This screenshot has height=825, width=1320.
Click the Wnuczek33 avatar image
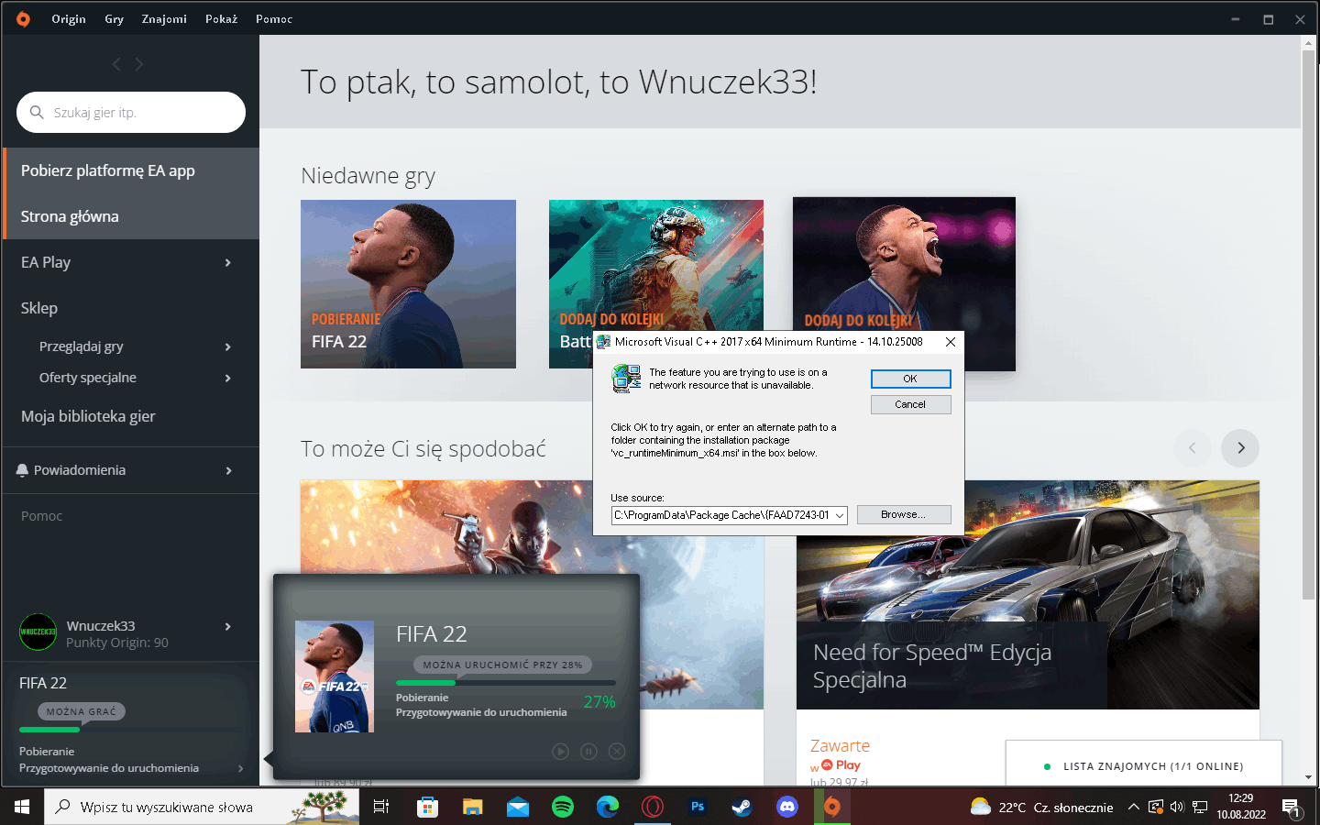pyautogui.click(x=38, y=632)
